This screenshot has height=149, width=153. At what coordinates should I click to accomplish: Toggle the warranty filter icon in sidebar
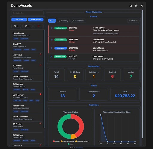[39, 26]
